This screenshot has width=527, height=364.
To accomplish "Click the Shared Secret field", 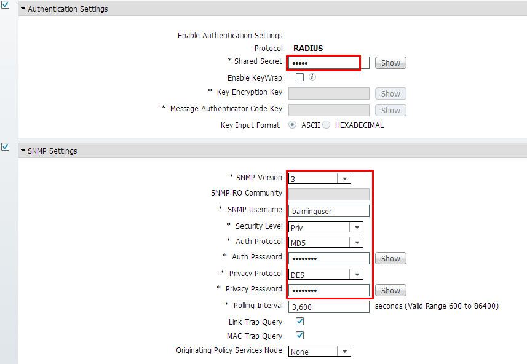I will tap(329, 63).
